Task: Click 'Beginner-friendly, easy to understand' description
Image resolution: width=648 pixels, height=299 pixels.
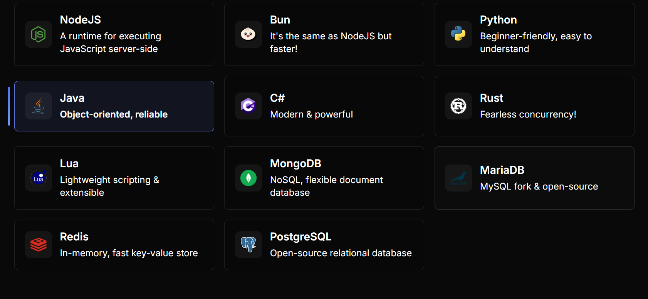Action: (x=536, y=42)
